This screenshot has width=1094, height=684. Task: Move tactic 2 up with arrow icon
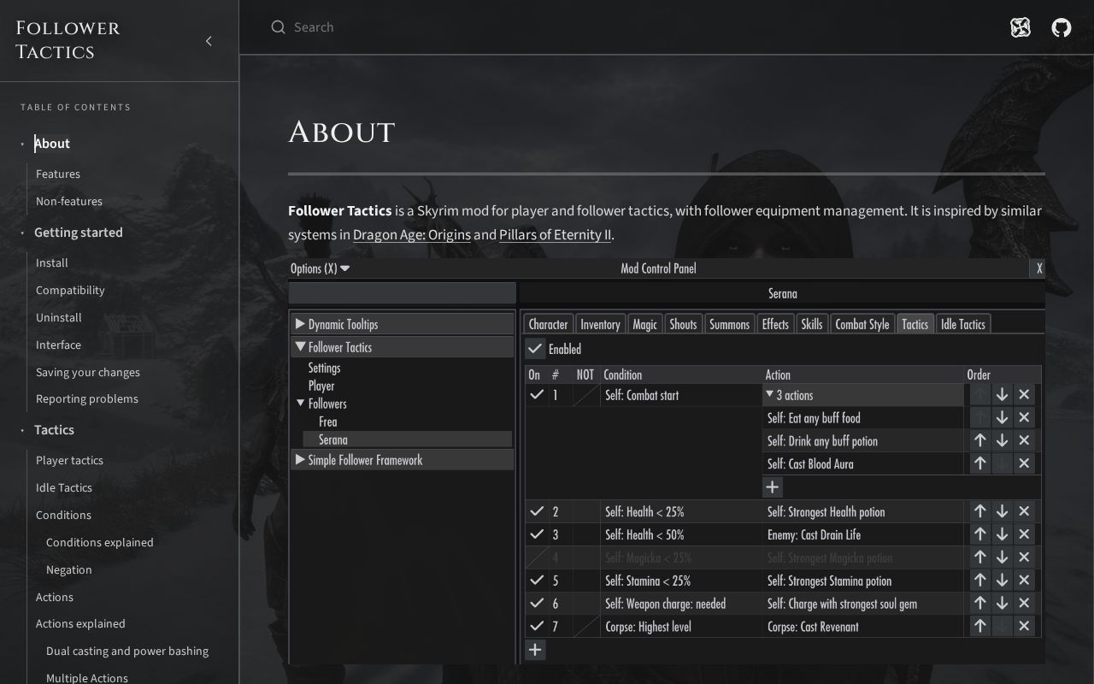click(x=979, y=511)
